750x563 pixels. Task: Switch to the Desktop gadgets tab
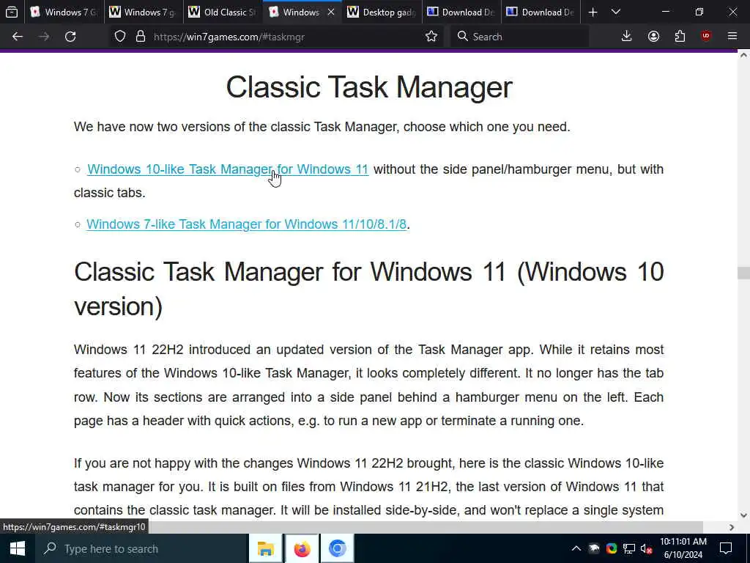(x=382, y=12)
